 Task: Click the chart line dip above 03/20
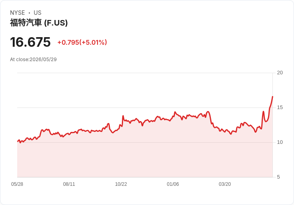231,134
